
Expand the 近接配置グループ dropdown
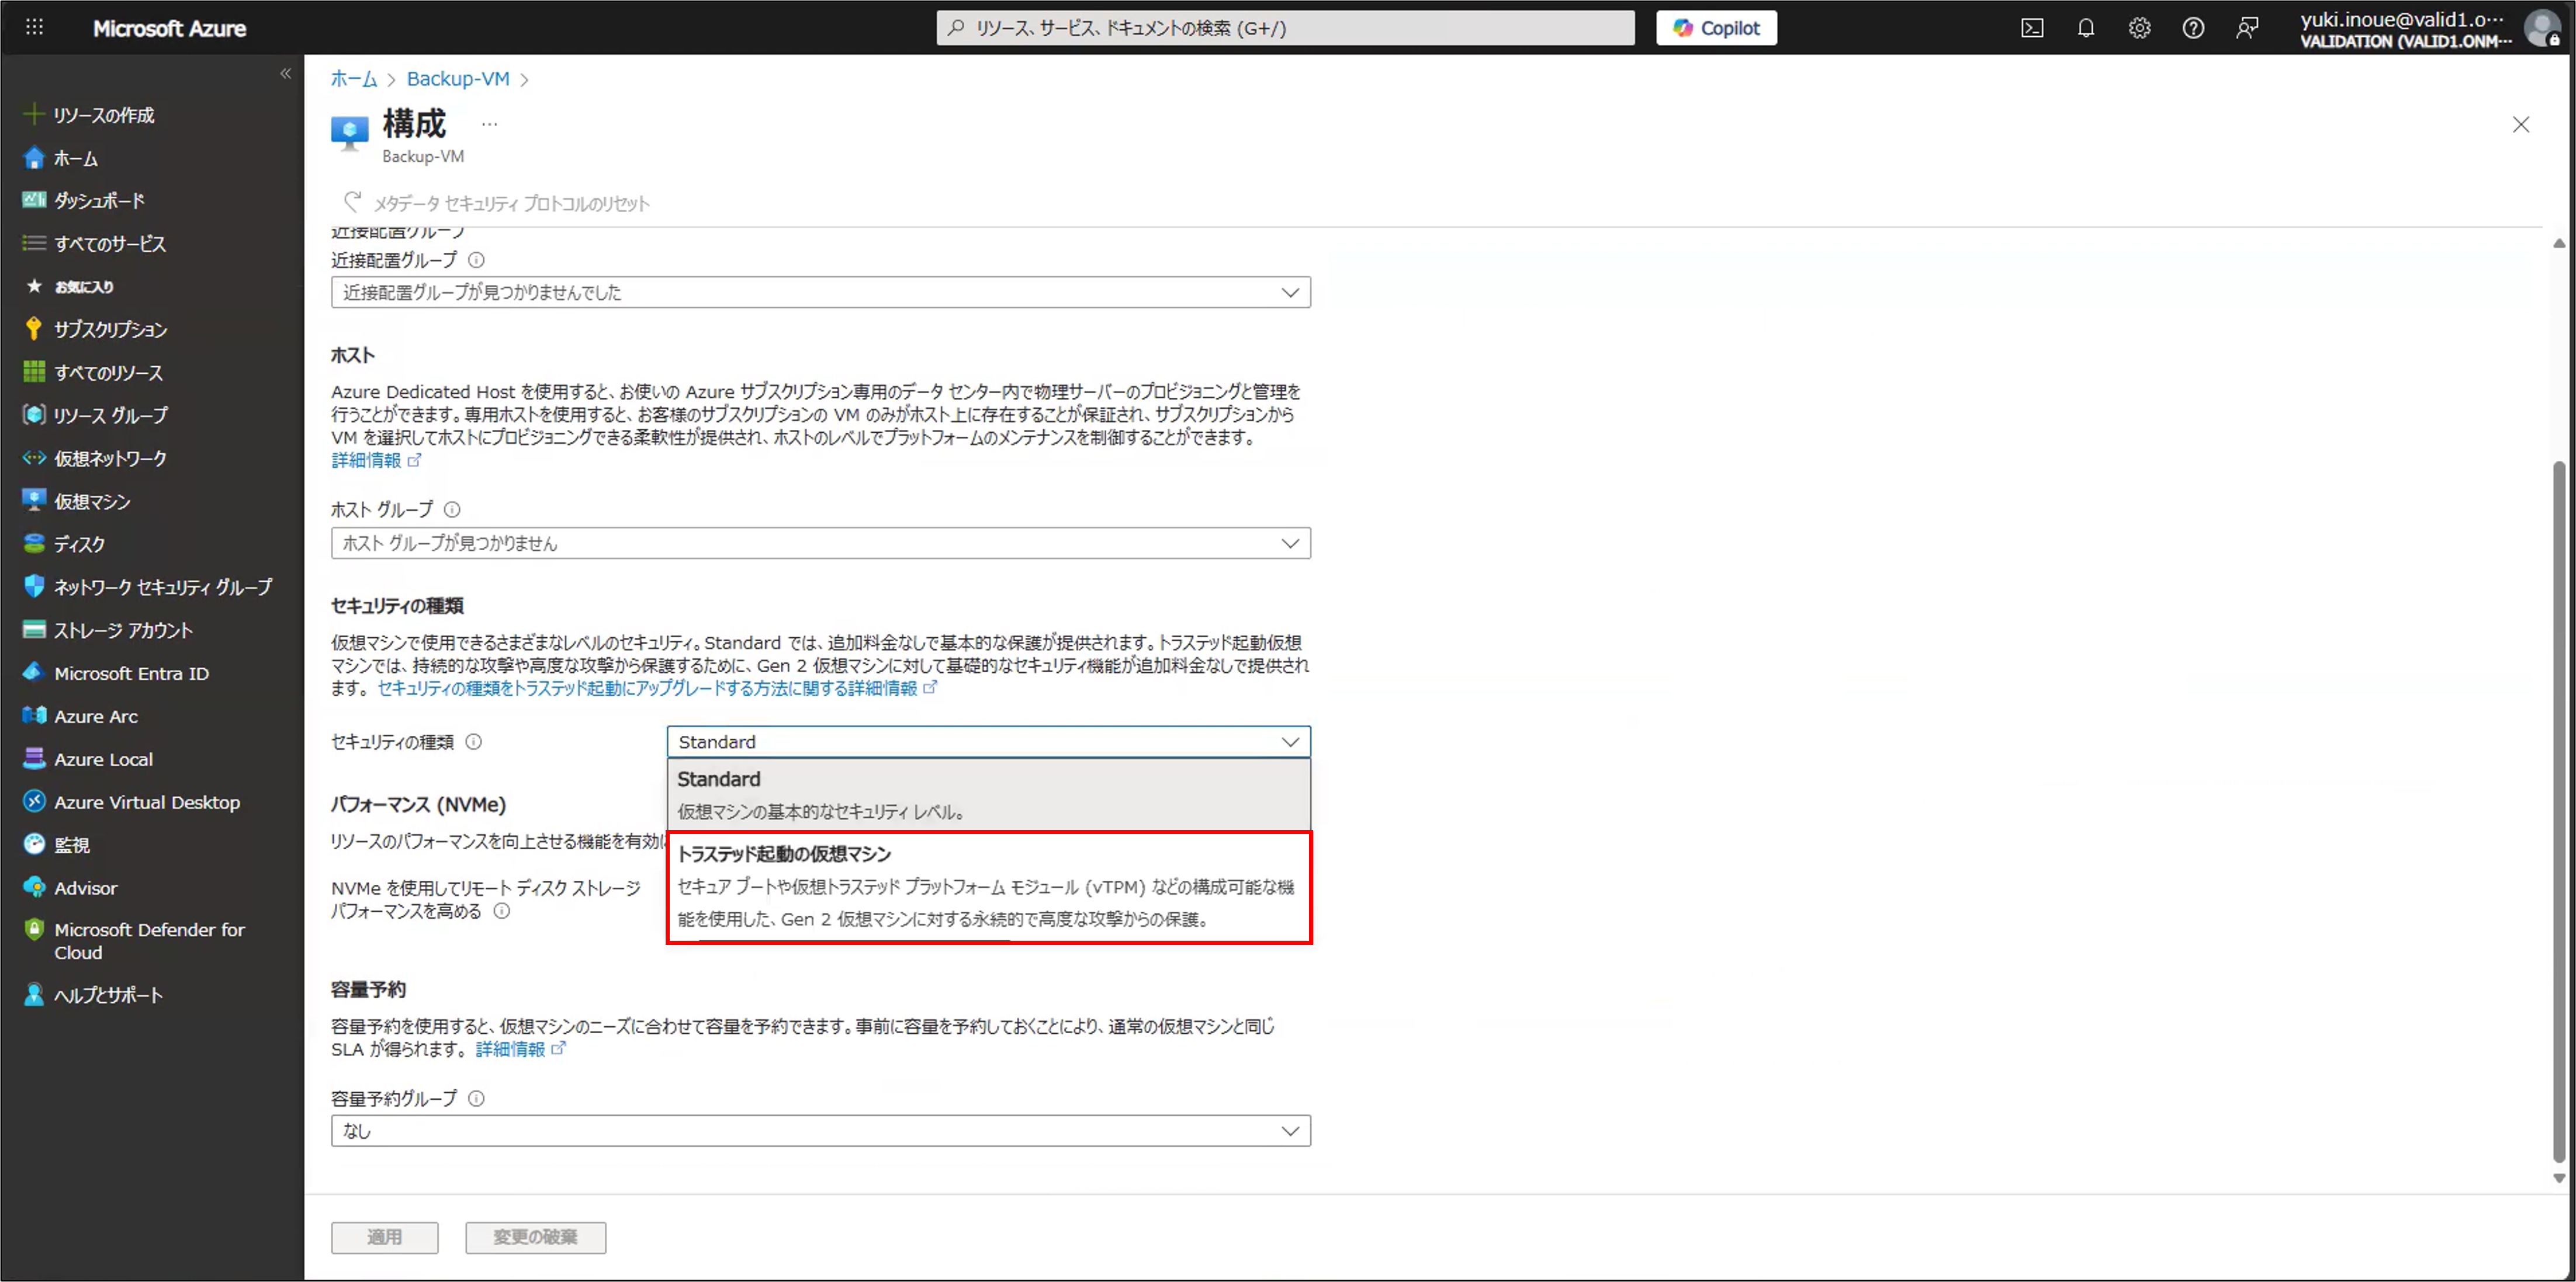[x=820, y=293]
